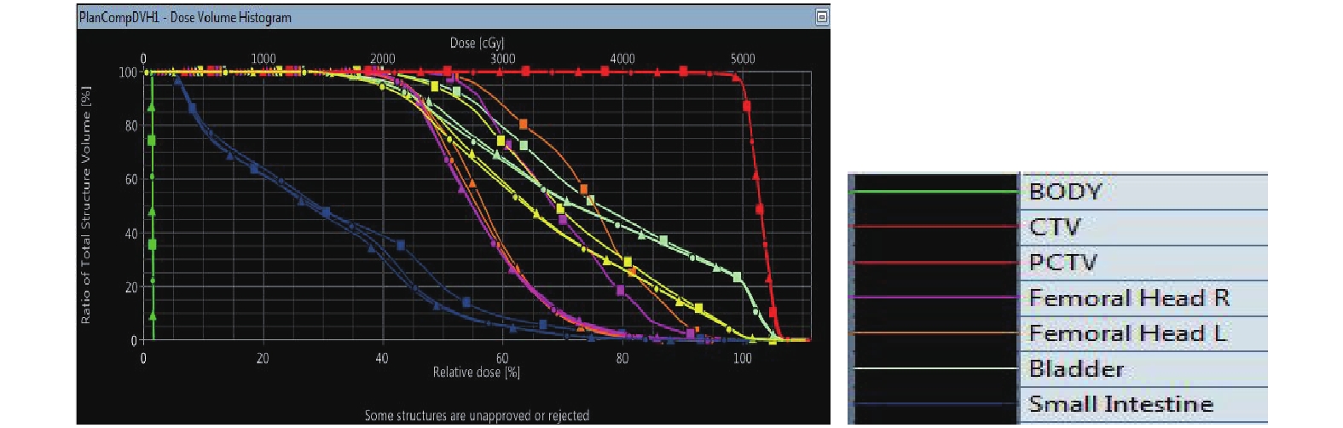Choose Femoral Head R in the legend
Viewport: 1343px width, 428px height.
pyautogui.click(x=1129, y=298)
